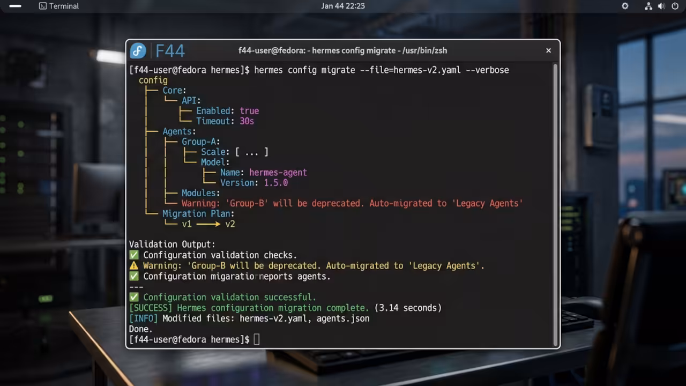
Task: Click the volume speaker icon
Action: pos(661,6)
